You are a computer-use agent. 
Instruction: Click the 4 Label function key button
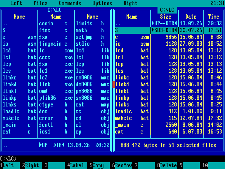[x=77, y=165]
